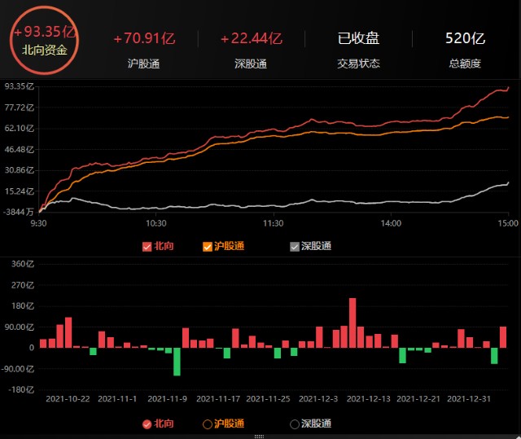
Task: Click the 15:00 time axis label
Action: 507,223
